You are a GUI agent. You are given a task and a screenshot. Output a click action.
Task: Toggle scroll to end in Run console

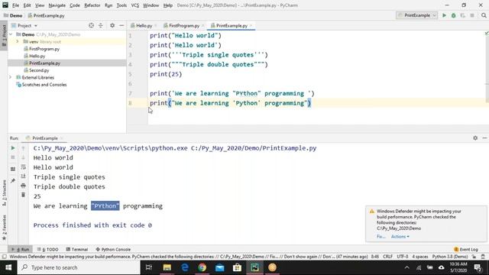click(x=24, y=176)
